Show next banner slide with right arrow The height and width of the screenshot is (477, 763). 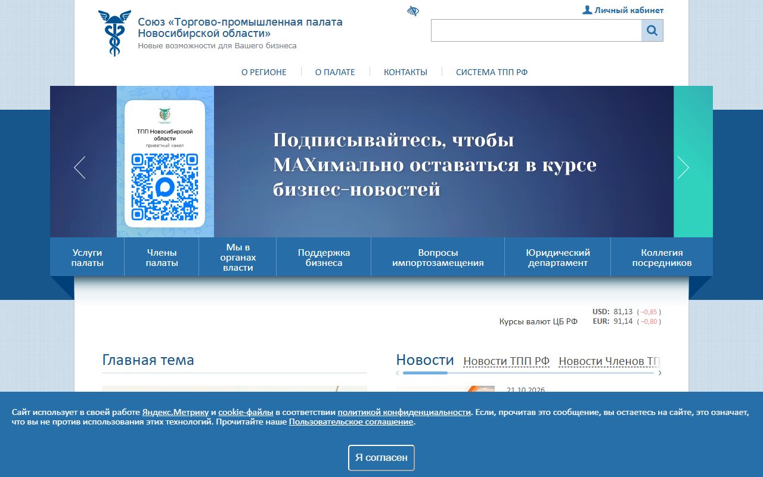pos(683,168)
